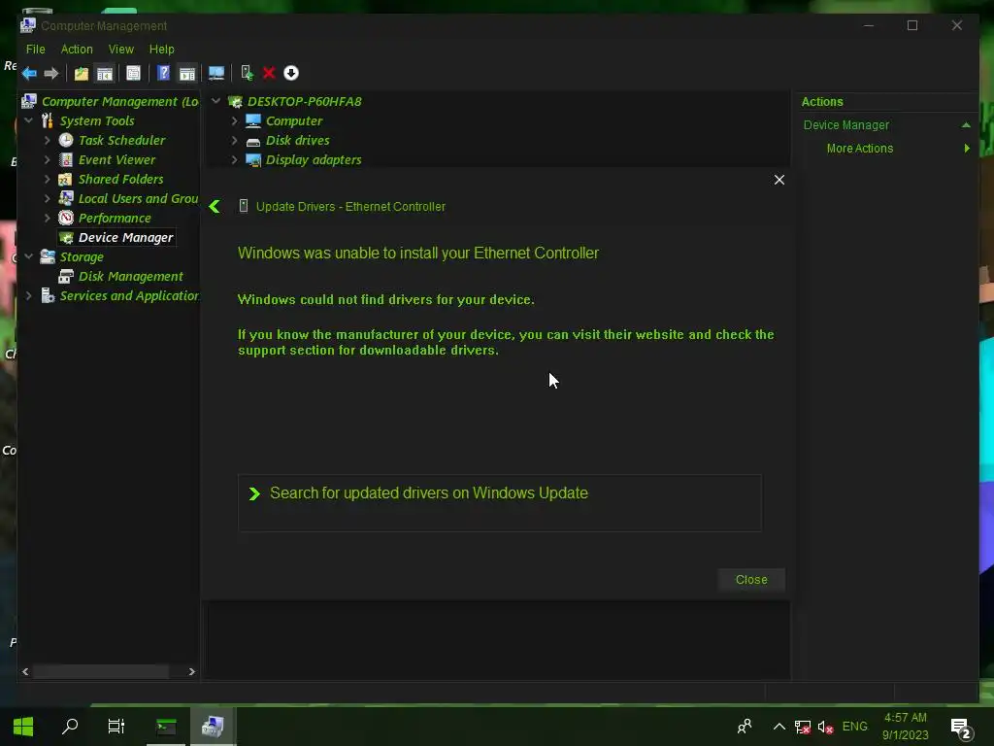The width and height of the screenshot is (994, 746).
Task: Show hidden tray icons chevron
Action: click(x=779, y=727)
